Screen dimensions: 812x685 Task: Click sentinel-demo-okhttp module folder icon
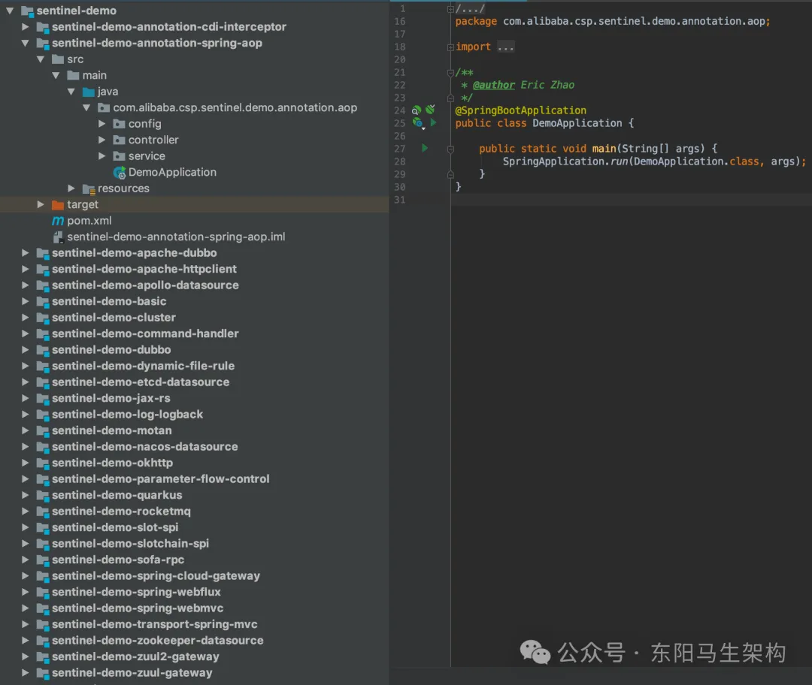click(43, 463)
